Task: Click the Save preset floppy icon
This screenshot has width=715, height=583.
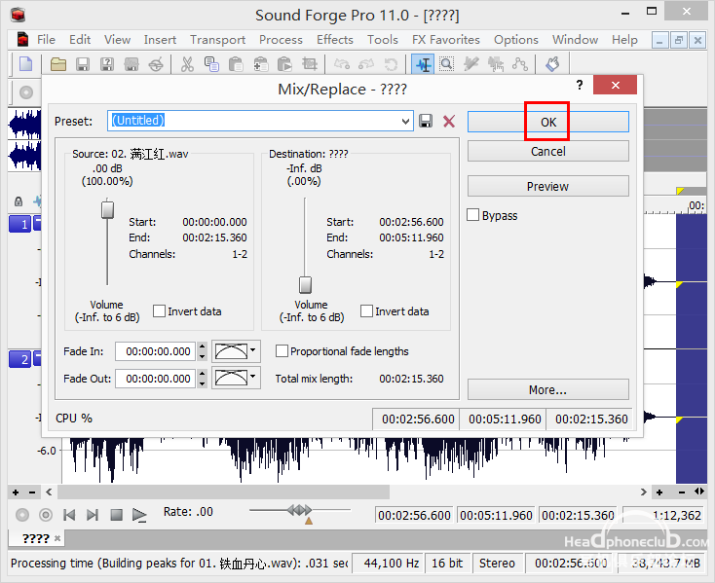Action: click(426, 121)
